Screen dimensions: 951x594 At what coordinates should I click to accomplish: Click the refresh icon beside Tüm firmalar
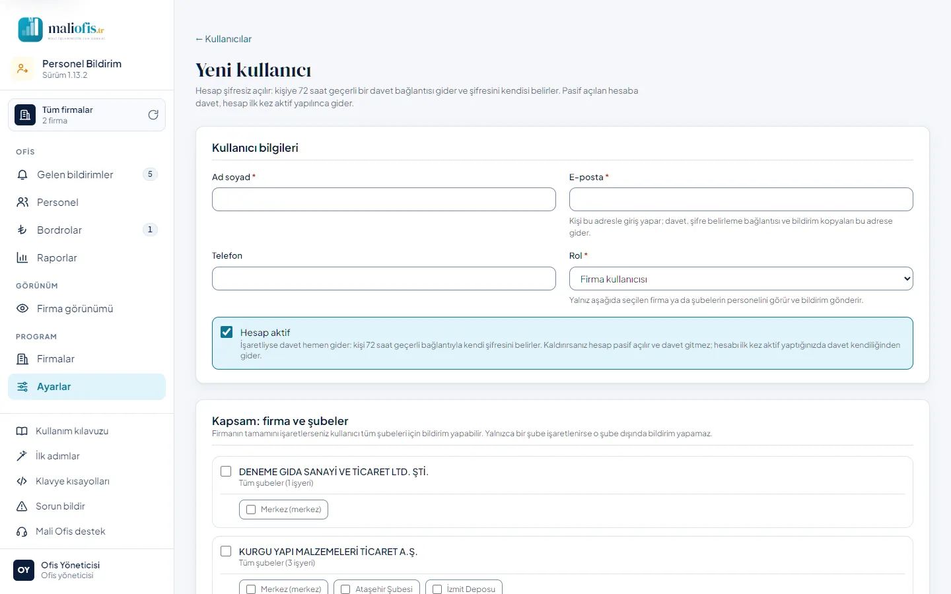(x=153, y=115)
